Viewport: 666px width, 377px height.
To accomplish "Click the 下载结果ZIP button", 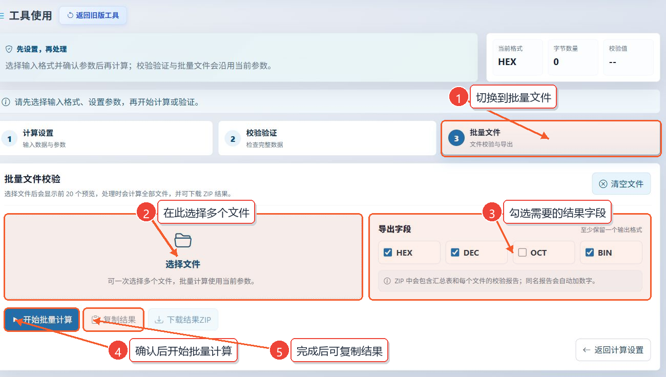I will point(183,320).
